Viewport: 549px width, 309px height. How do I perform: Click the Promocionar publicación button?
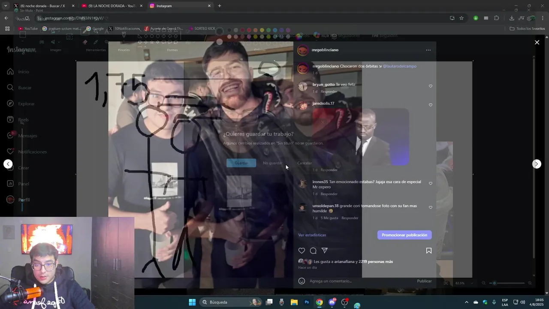(x=404, y=235)
